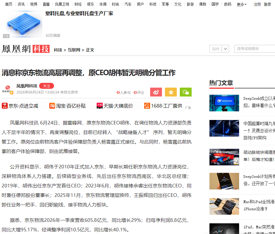Click the 关注 follow button
Viewport: 275px width, 234px height.
tap(47, 86)
